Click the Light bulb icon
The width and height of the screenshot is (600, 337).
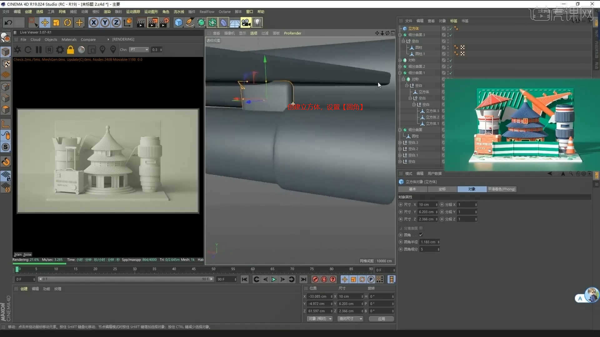(x=257, y=22)
